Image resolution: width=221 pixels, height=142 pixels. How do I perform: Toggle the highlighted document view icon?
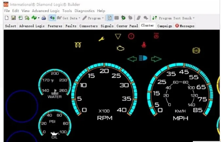click(x=110, y=18)
